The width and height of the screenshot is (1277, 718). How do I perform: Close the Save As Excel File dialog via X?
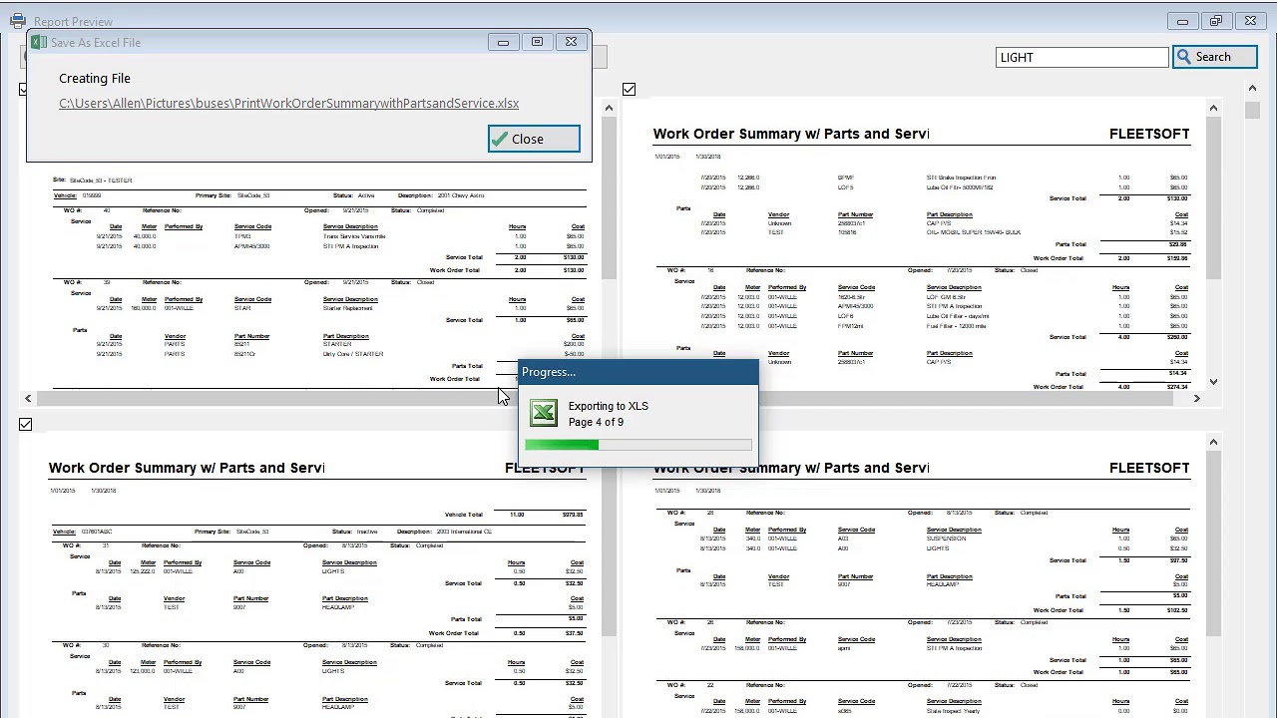(571, 42)
